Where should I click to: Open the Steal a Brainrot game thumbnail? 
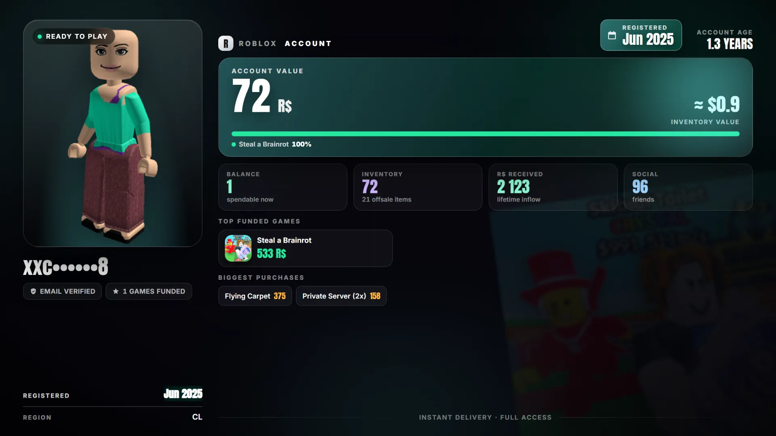[238, 248]
